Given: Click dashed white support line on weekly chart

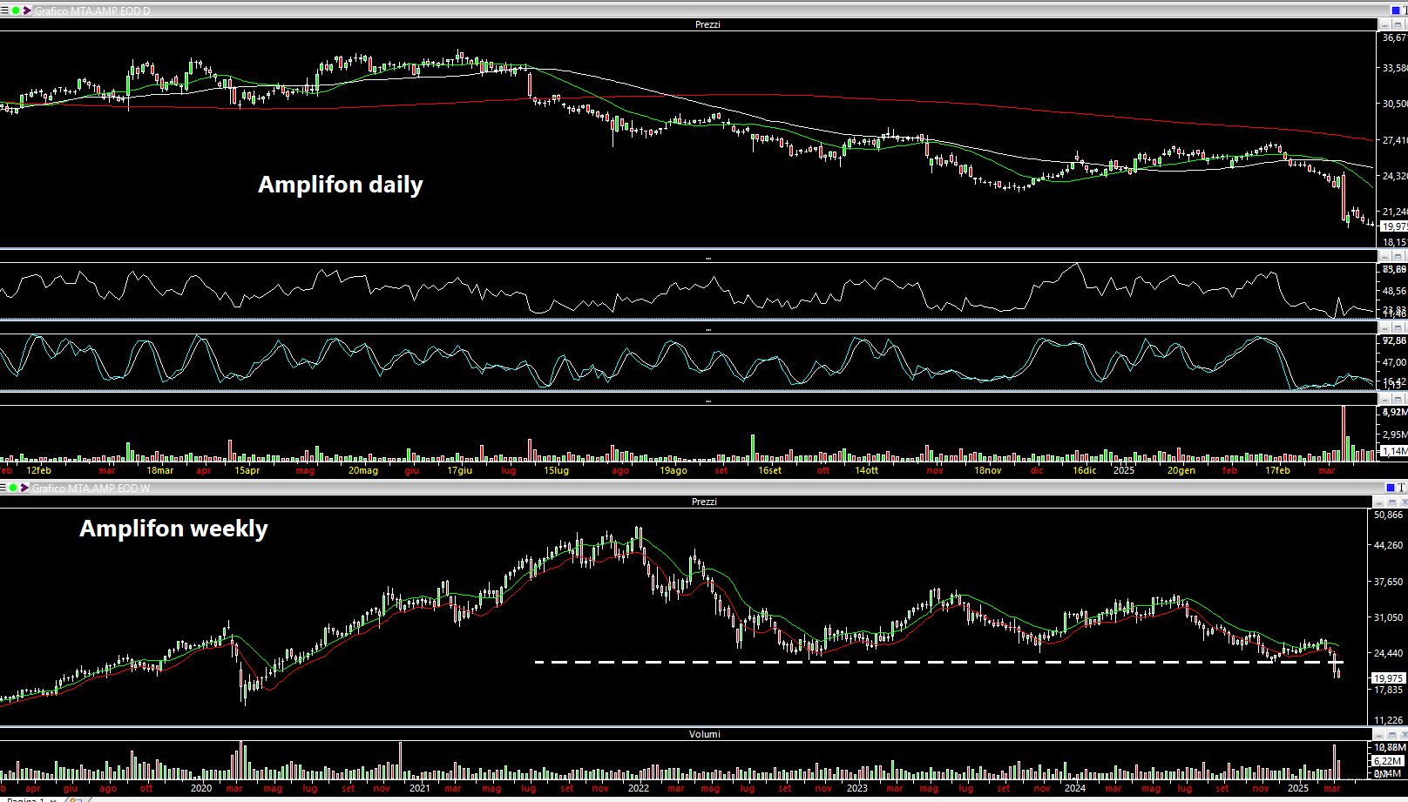Looking at the screenshot, I should click(x=938, y=662).
